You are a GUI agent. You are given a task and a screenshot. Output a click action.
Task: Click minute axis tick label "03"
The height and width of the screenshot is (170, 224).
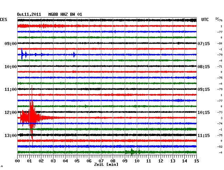pos(53,161)
